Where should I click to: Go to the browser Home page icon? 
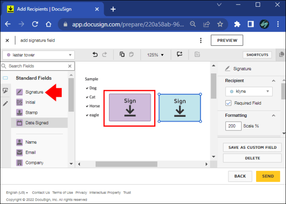coord(48,24)
